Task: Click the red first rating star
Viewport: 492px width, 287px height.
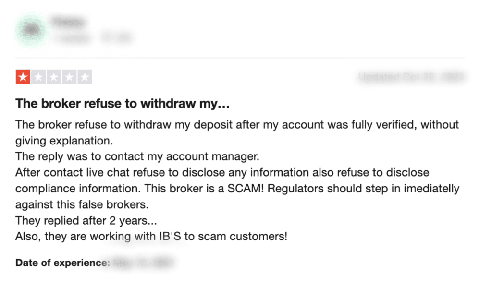Action: 23,77
